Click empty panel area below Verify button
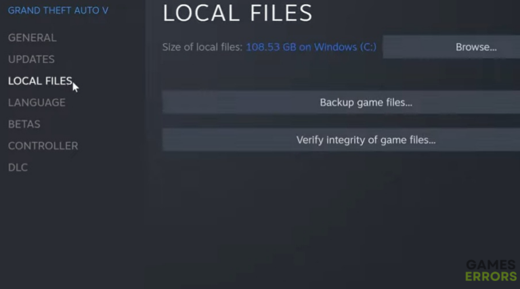The image size is (520, 289). pyautogui.click(x=325, y=210)
